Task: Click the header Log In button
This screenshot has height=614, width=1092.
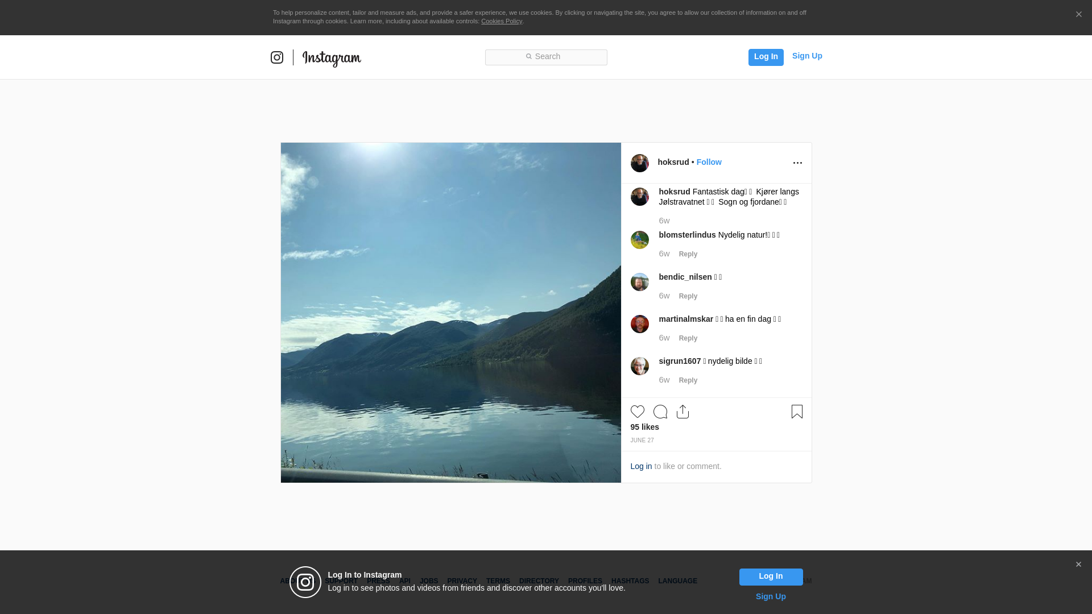Action: 766,57
